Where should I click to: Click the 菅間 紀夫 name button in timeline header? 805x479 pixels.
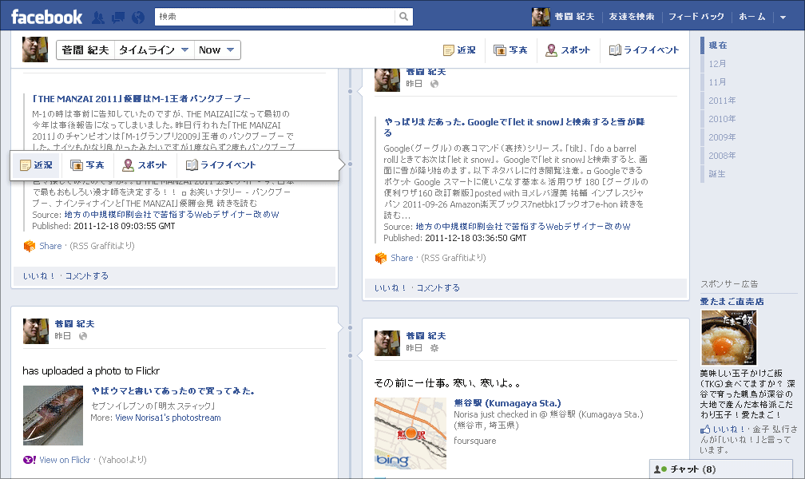85,49
